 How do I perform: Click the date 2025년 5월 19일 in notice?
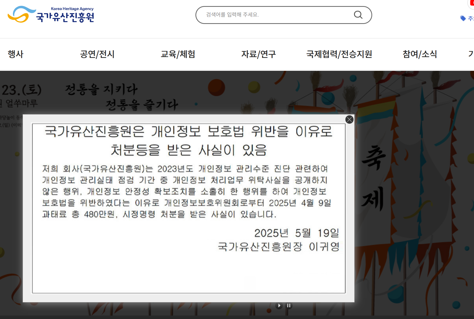296,233
